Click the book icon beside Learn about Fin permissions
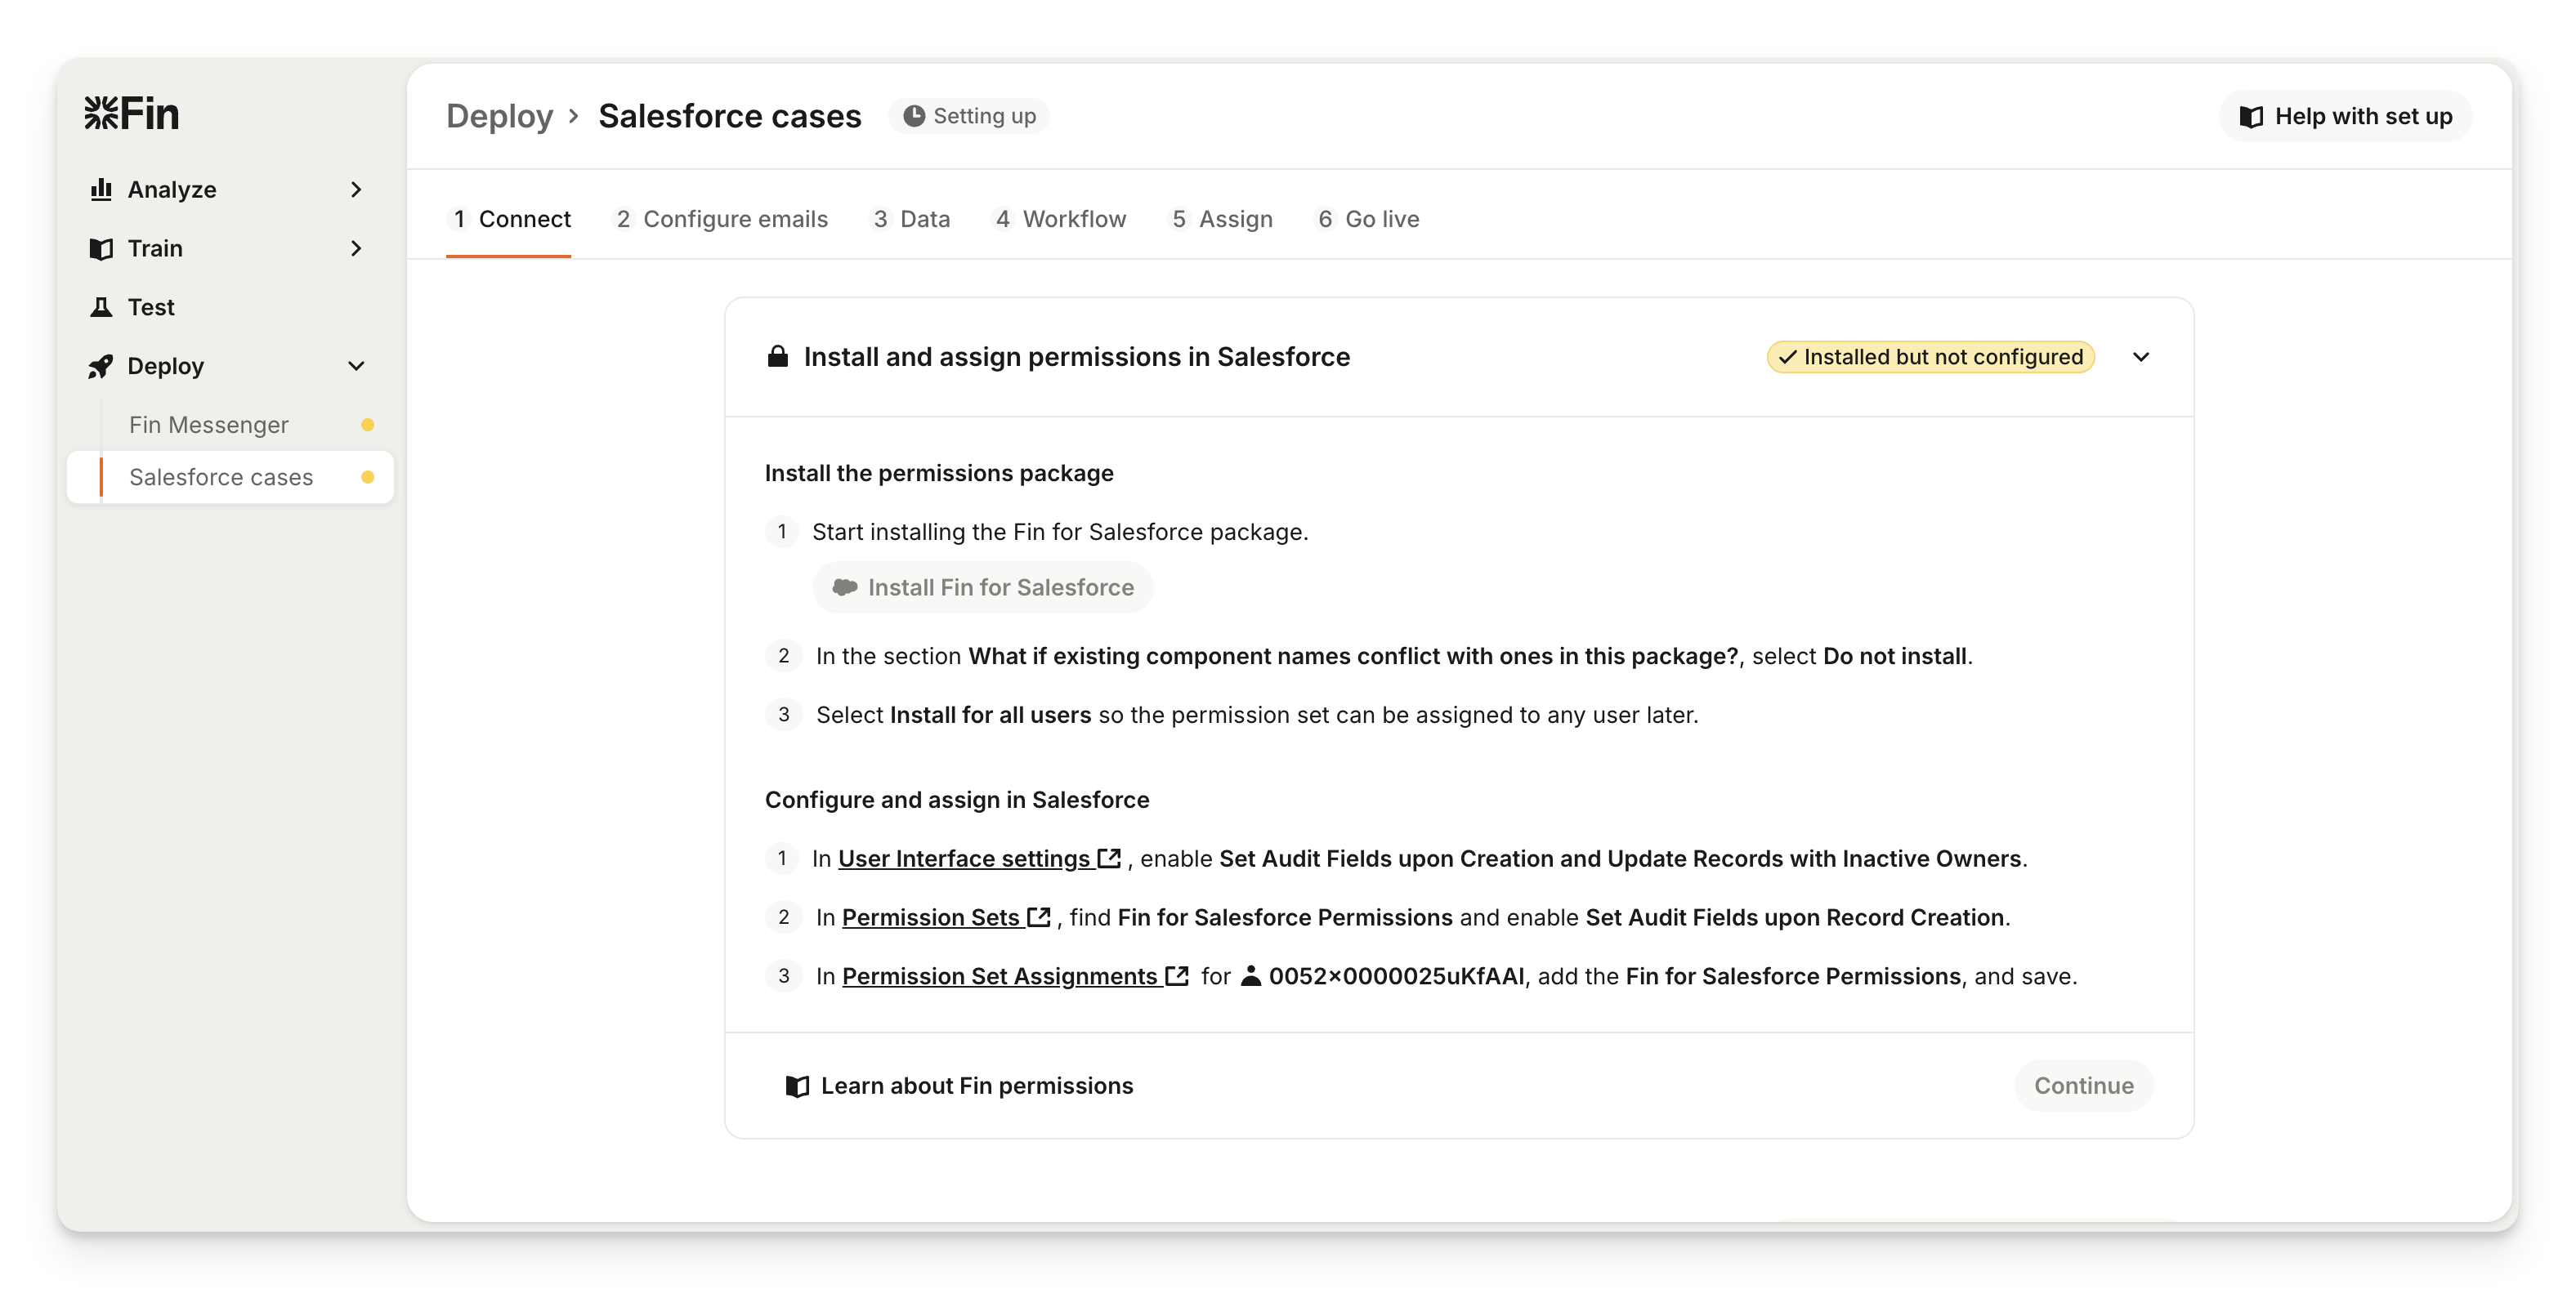This screenshot has height=1289, width=2576. (x=797, y=1086)
